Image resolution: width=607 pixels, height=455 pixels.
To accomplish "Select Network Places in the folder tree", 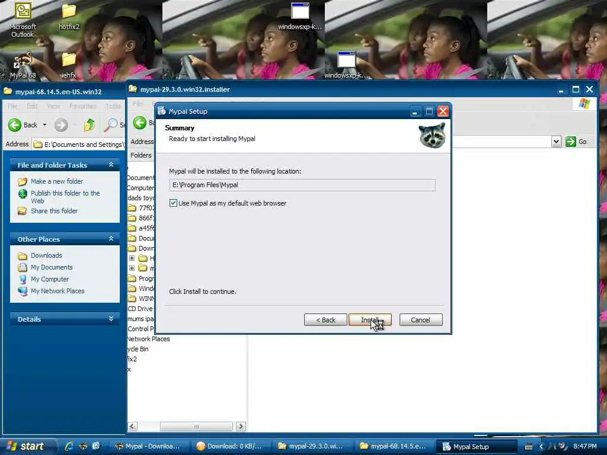I will (x=149, y=339).
